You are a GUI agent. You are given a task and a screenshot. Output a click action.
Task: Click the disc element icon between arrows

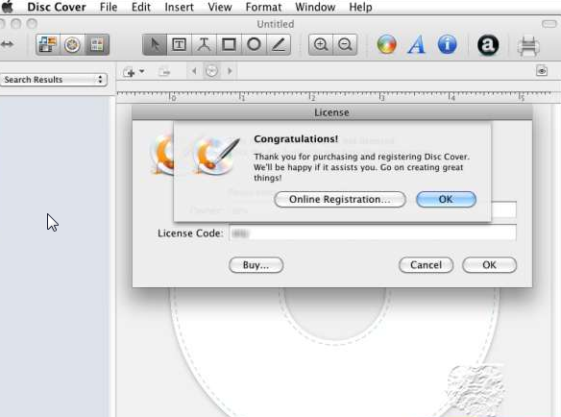211,71
